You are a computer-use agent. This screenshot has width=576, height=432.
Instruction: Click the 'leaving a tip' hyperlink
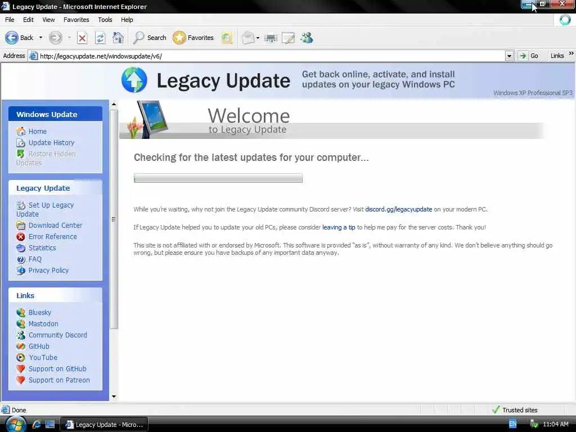click(339, 227)
